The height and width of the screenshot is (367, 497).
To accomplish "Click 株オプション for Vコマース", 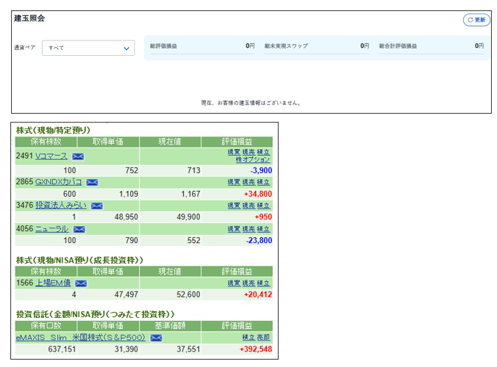I will tap(253, 159).
